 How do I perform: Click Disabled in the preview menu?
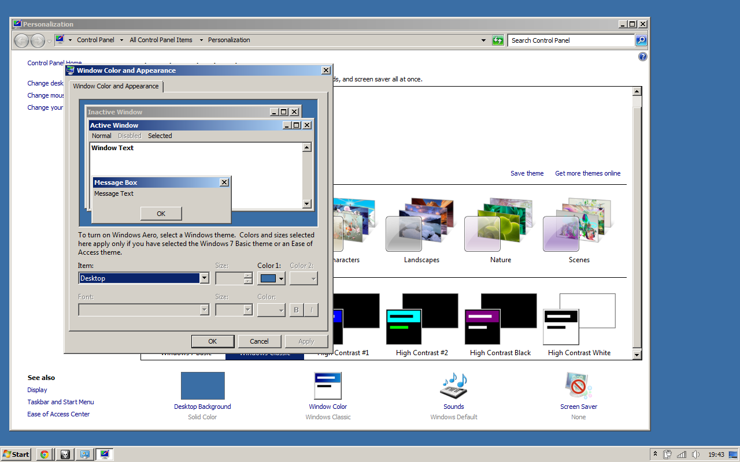coord(129,136)
